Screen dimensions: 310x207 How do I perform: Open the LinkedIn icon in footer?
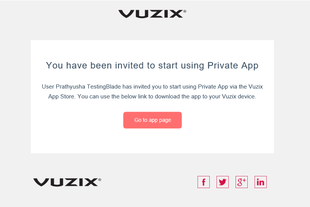(260, 182)
